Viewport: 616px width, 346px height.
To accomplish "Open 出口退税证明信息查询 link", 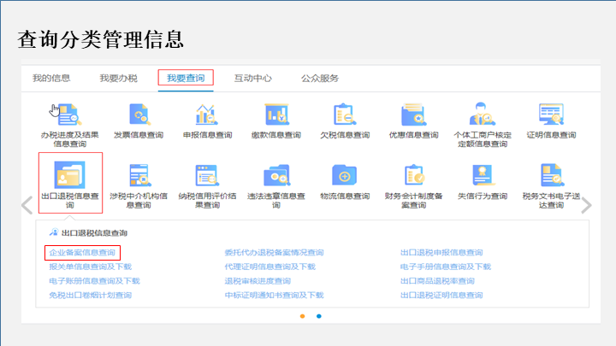I will pos(441,295).
